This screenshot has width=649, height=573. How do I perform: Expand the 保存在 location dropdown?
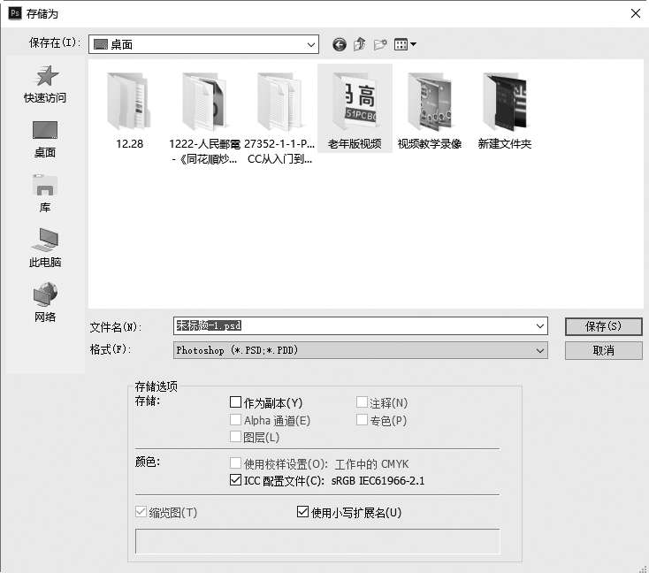(x=311, y=44)
